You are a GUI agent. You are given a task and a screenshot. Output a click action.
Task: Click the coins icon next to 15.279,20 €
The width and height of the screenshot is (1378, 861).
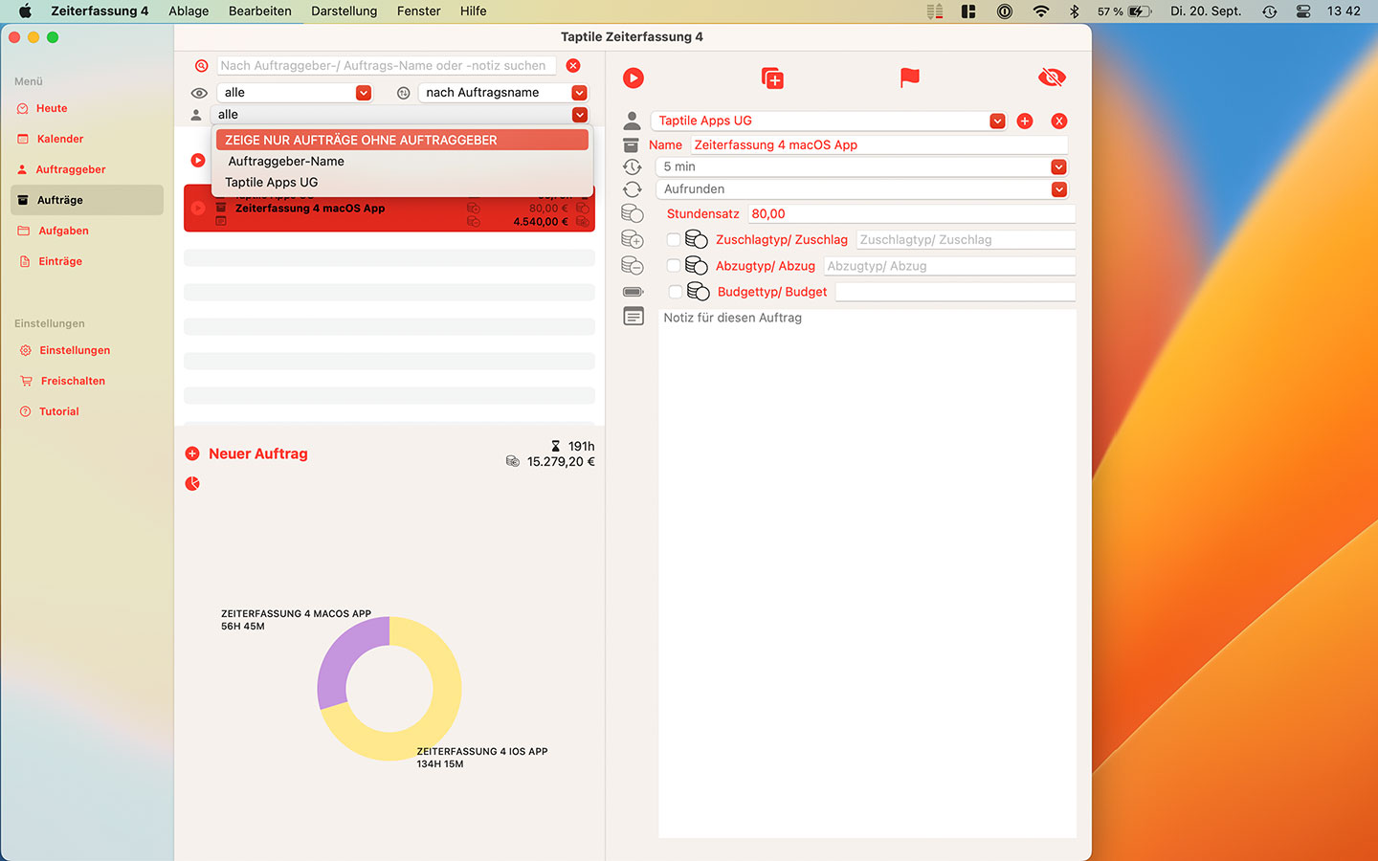[513, 461]
